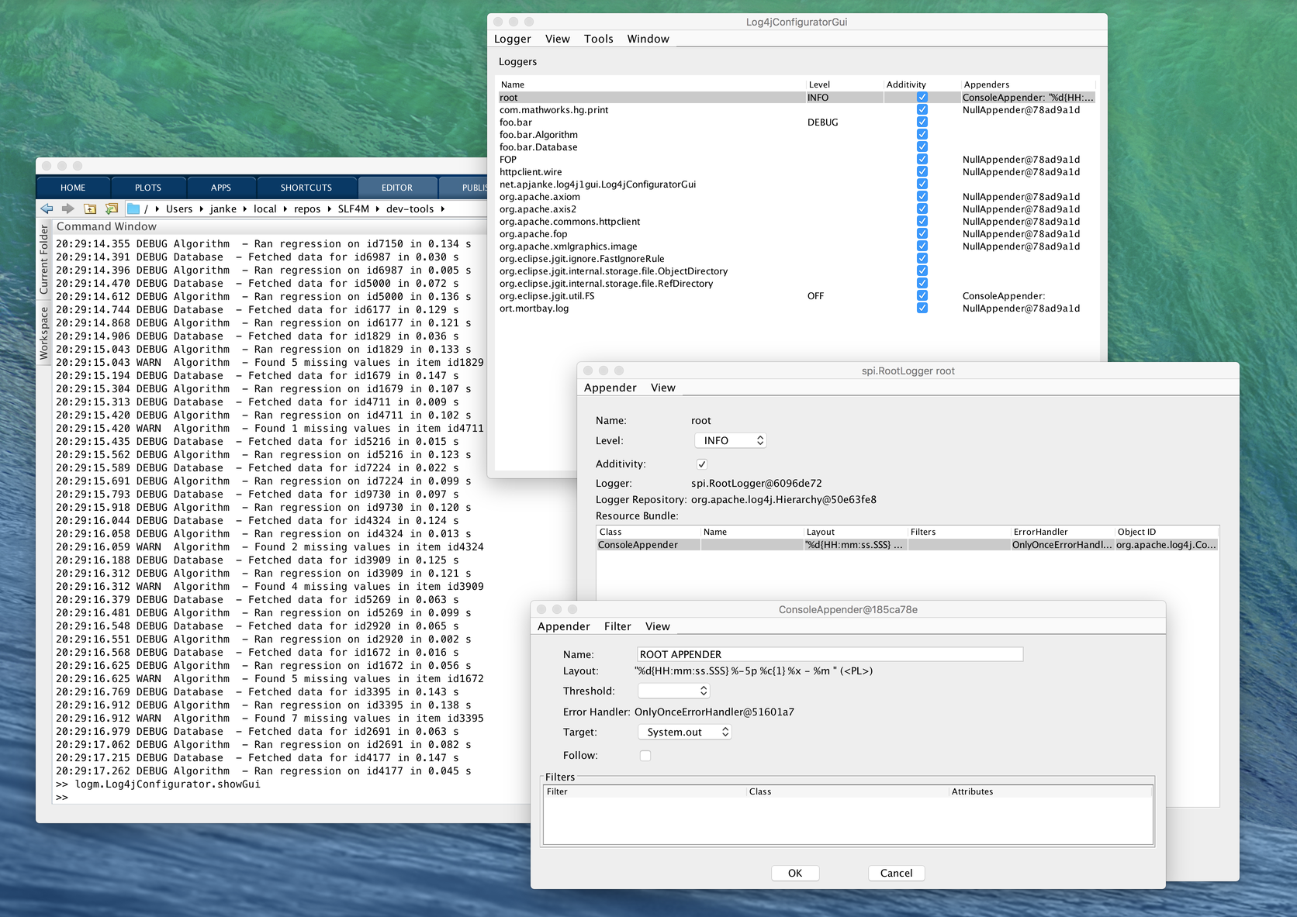Switch to the HOME tab in MATLAB
1297x917 pixels.
pos(73,188)
